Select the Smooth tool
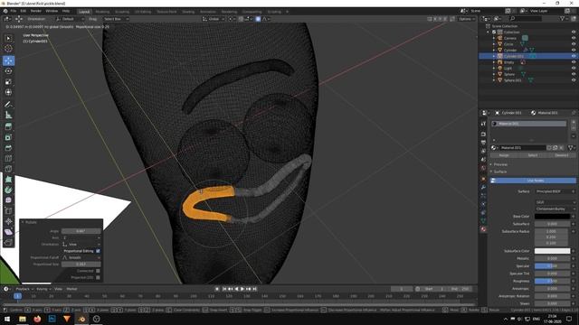Screen dimensions: 579x325 8,200
